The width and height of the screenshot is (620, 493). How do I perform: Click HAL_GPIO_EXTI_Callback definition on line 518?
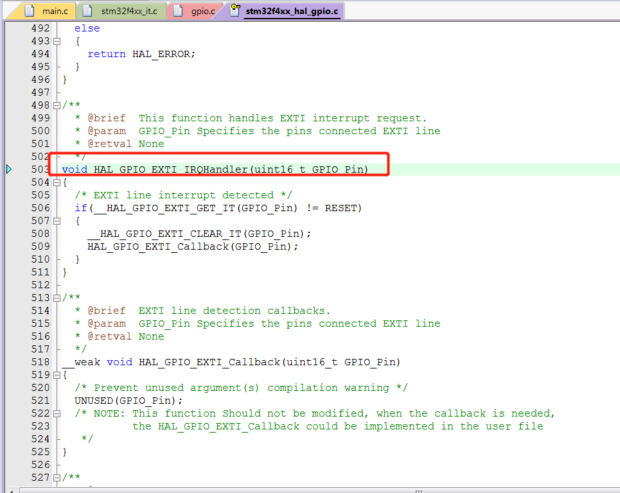pyautogui.click(x=209, y=362)
